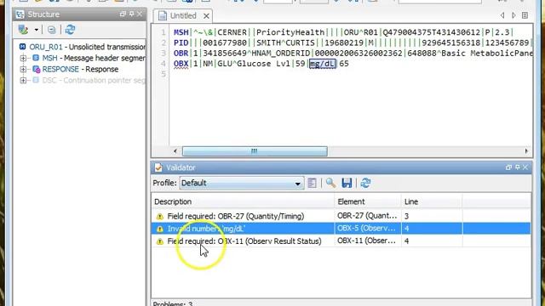Click the horizontal scrollbar thumb in the editor
This screenshot has width=545, height=306.
point(255,151)
